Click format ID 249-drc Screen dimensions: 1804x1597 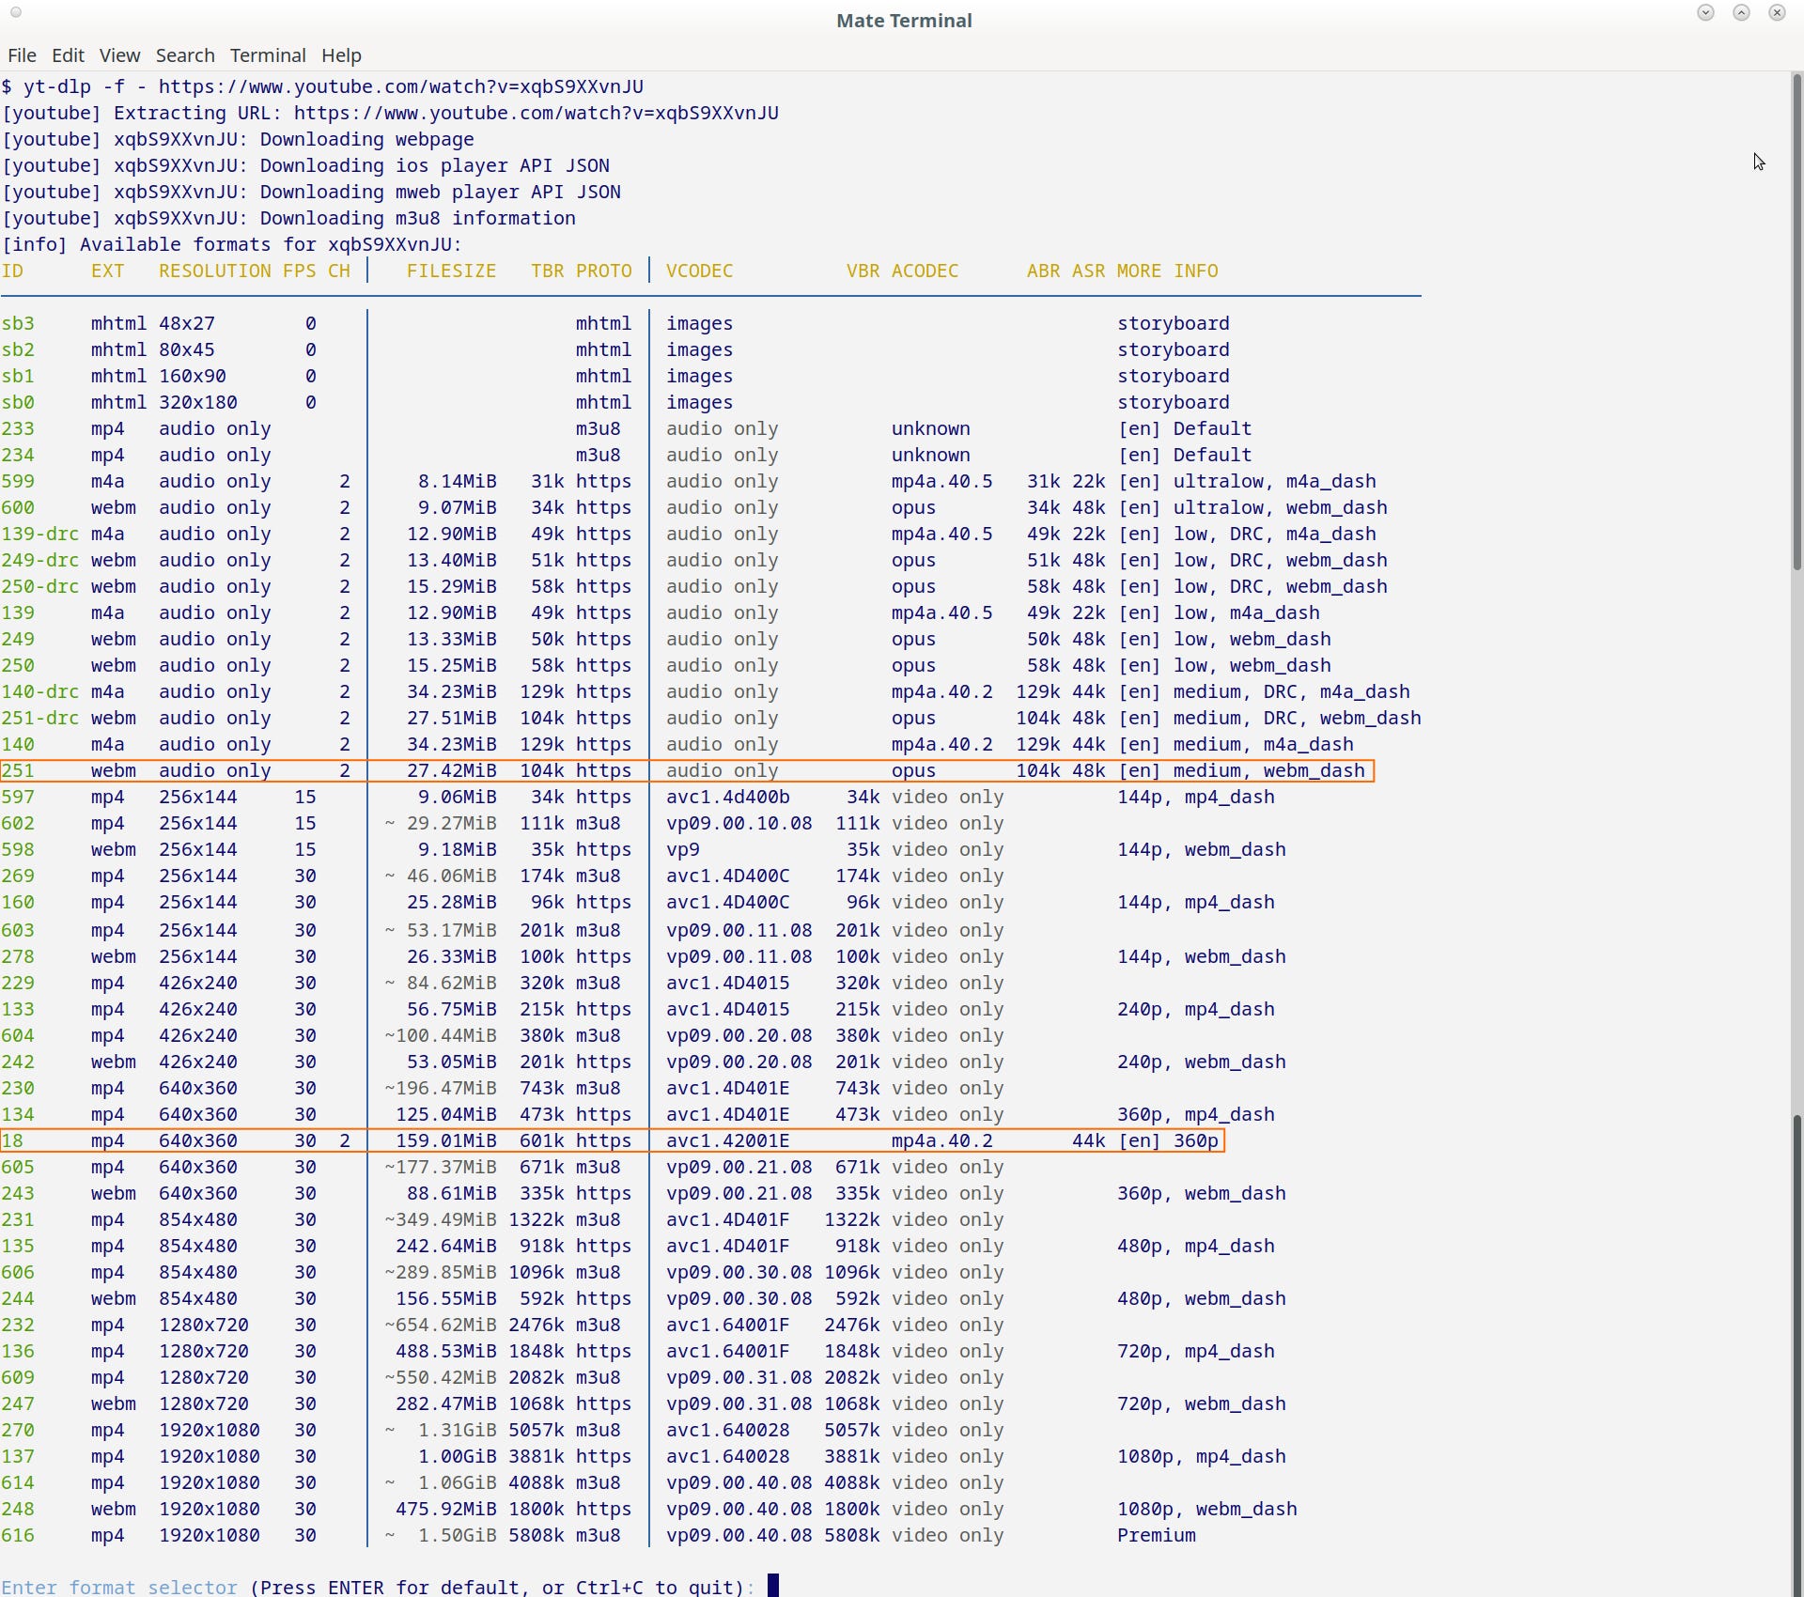coord(40,560)
